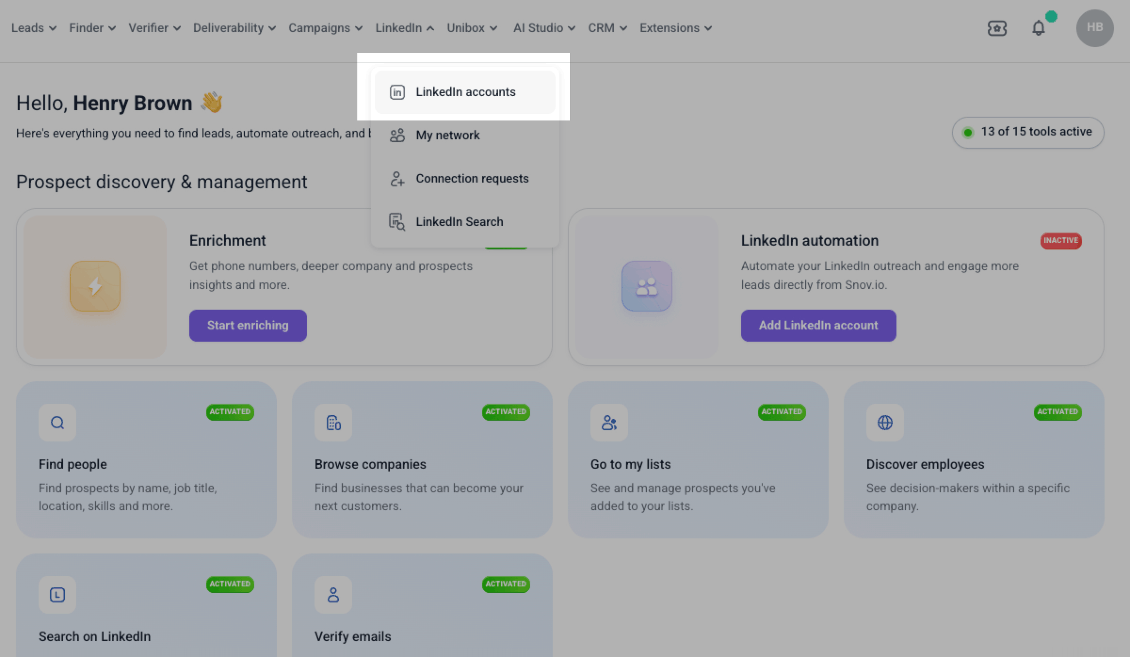Open the Verify emails card title
Image resolution: width=1130 pixels, height=657 pixels.
(x=353, y=636)
